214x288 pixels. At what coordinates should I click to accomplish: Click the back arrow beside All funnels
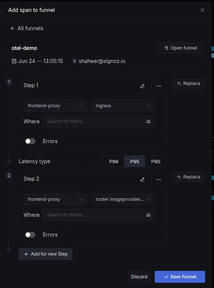[x=13, y=28]
